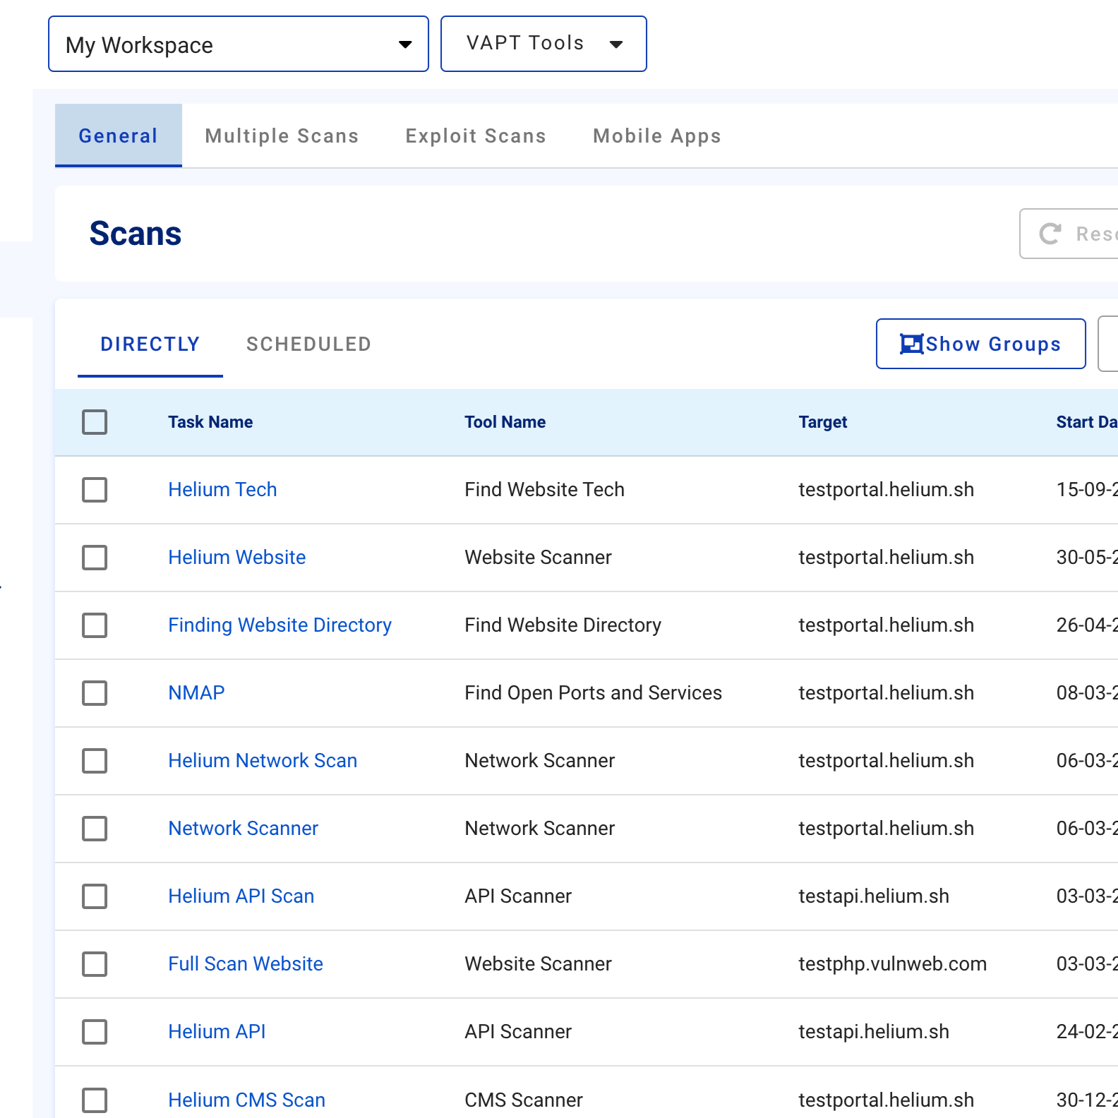Image resolution: width=1118 pixels, height=1118 pixels.
Task: Sort by the Task Name column header
Action: (x=210, y=422)
